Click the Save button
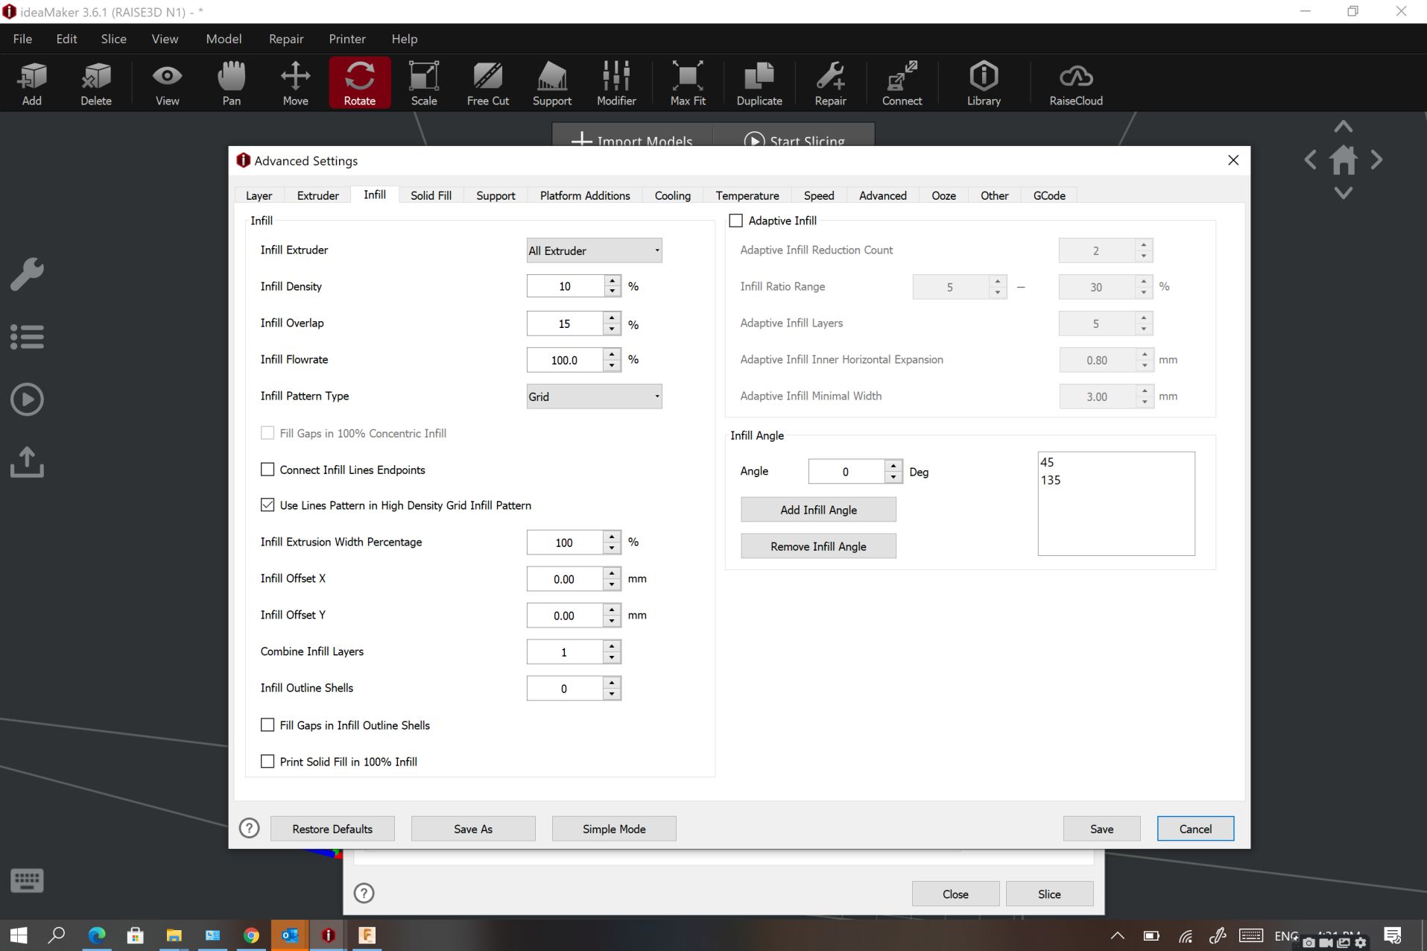This screenshot has height=951, width=1427. pyautogui.click(x=1101, y=829)
